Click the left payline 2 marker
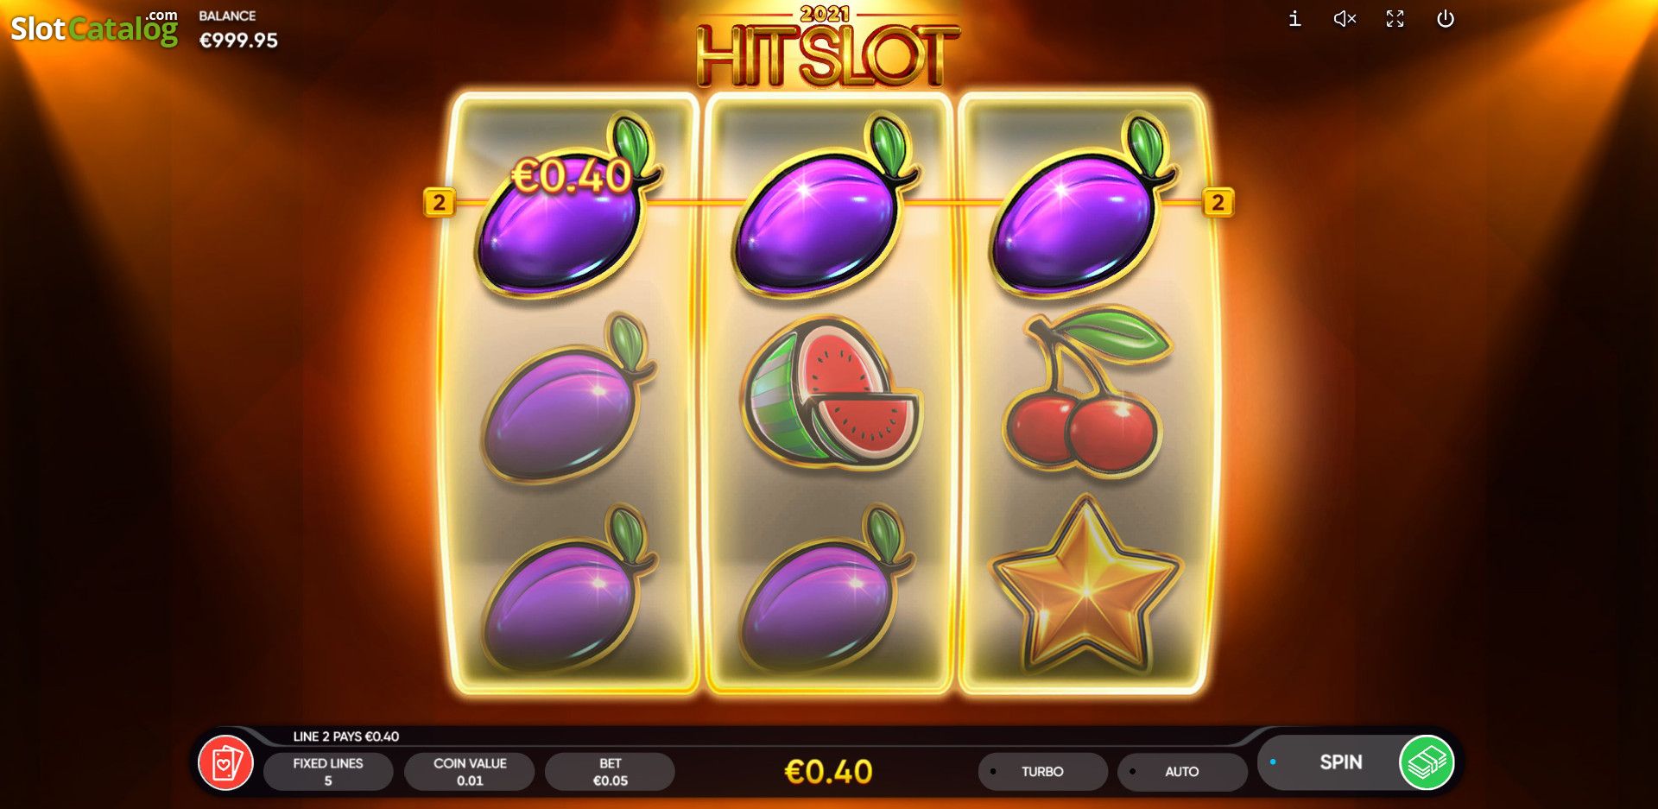This screenshot has height=809, width=1658. point(439,202)
